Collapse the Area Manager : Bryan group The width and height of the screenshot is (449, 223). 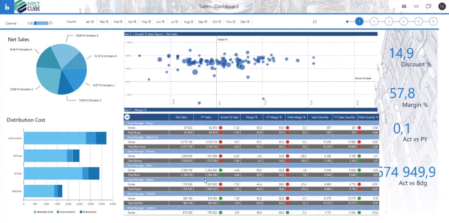click(x=126, y=123)
